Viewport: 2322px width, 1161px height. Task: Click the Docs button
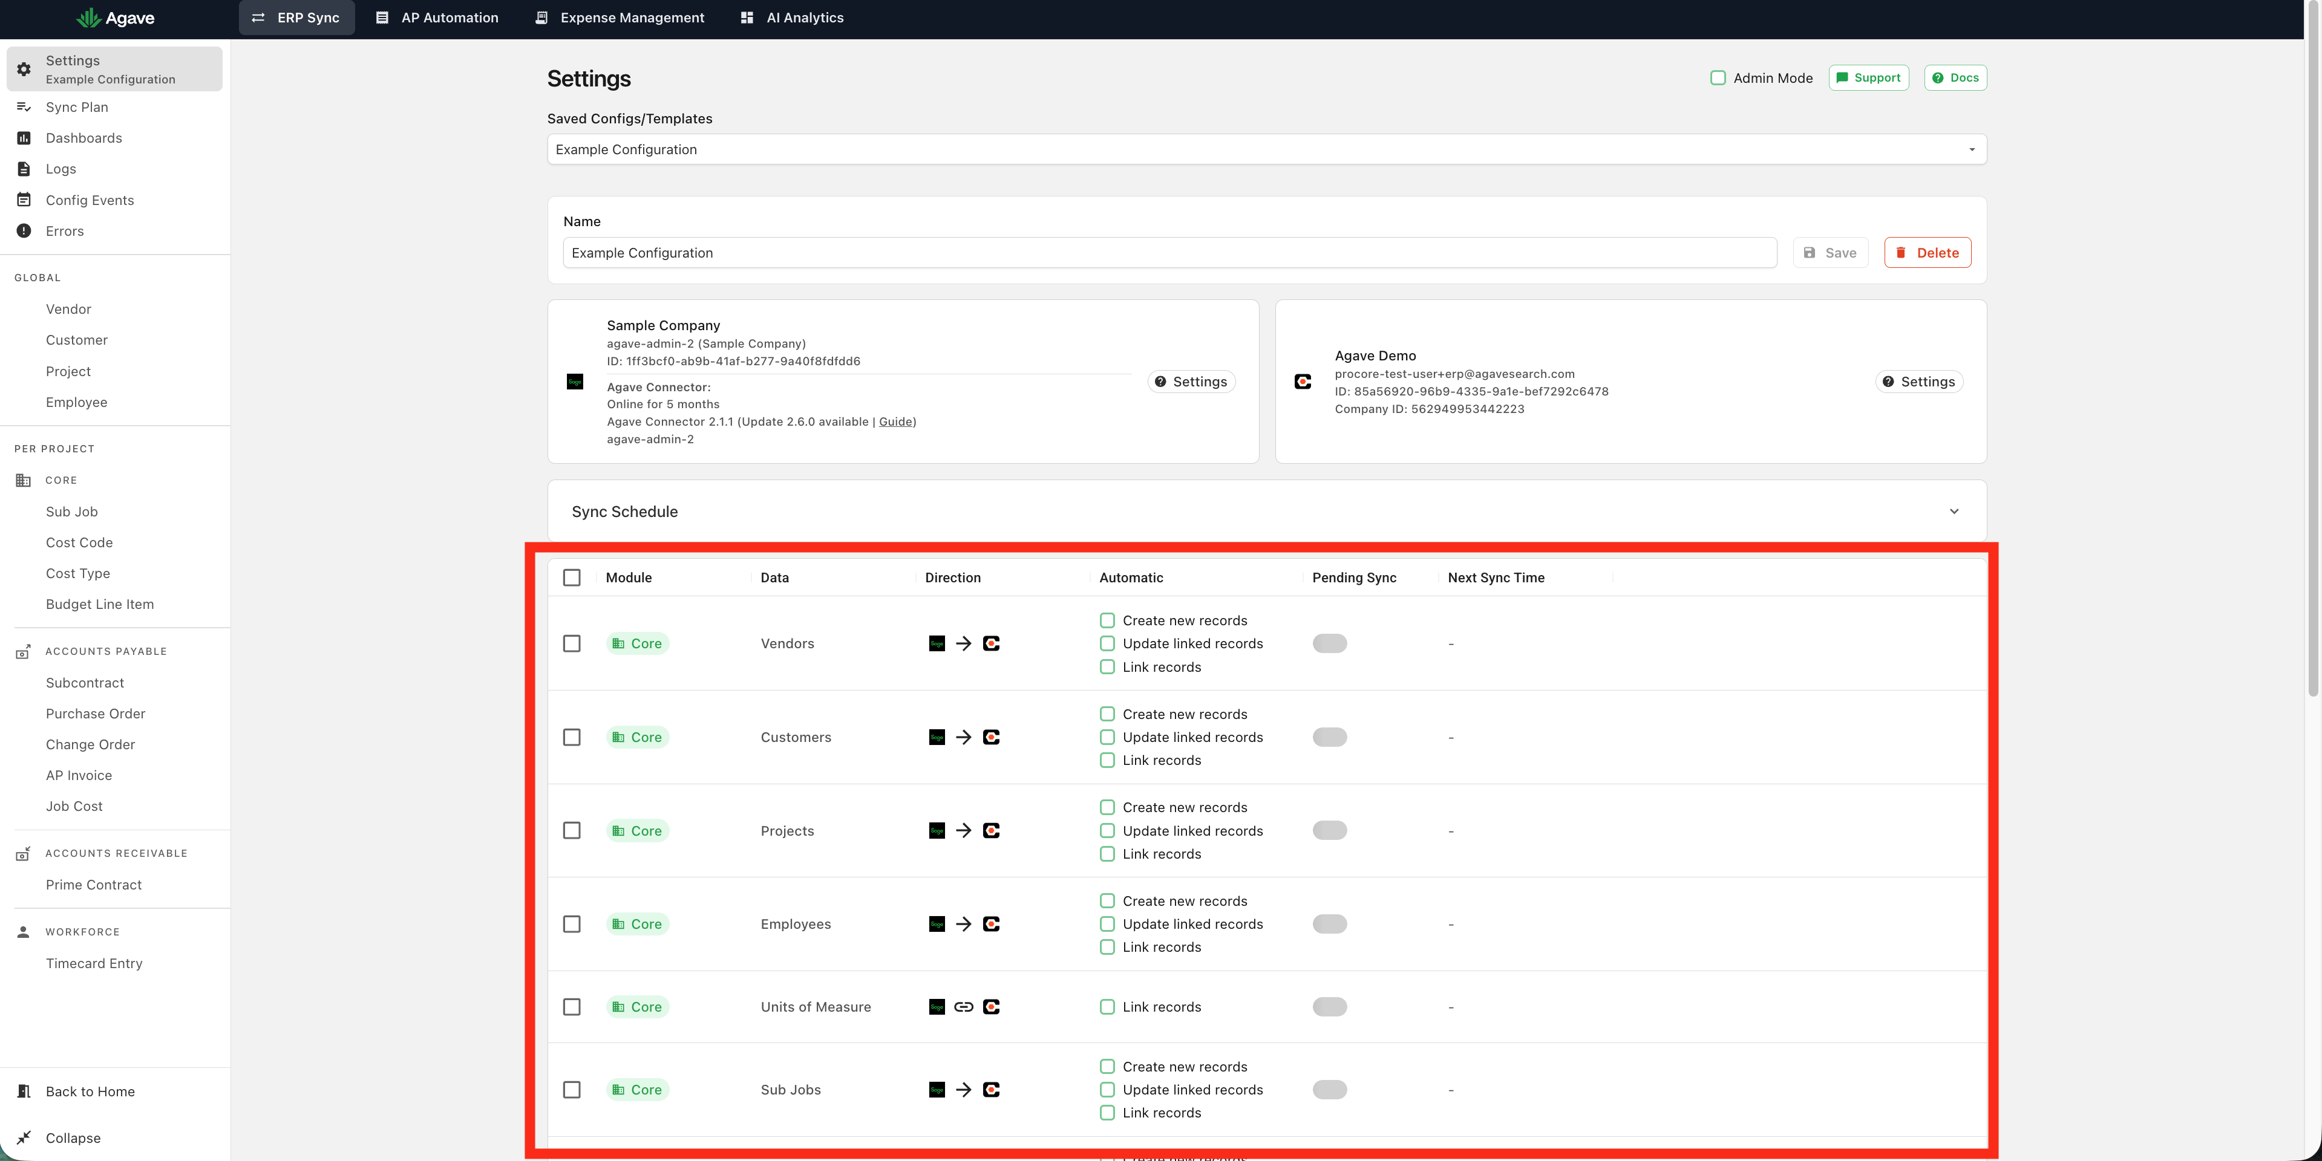[x=1955, y=79]
